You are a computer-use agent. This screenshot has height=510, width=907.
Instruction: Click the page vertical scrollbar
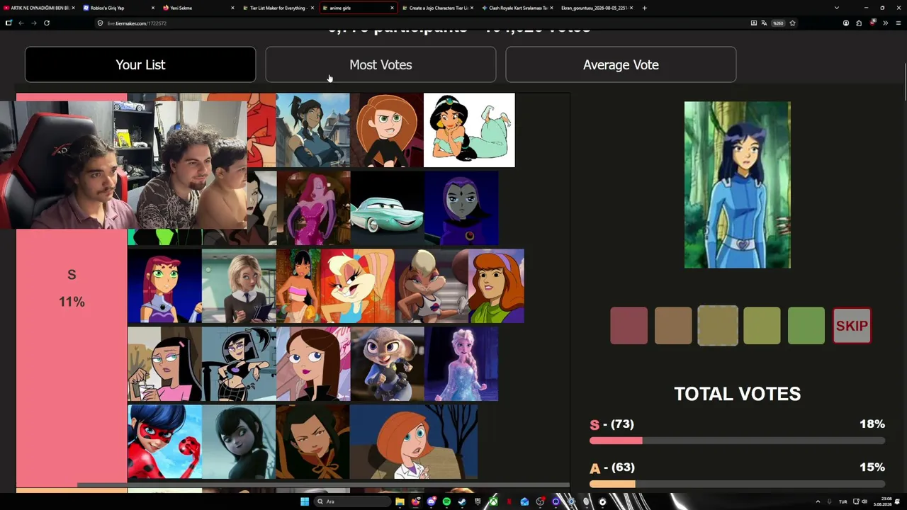click(x=904, y=82)
